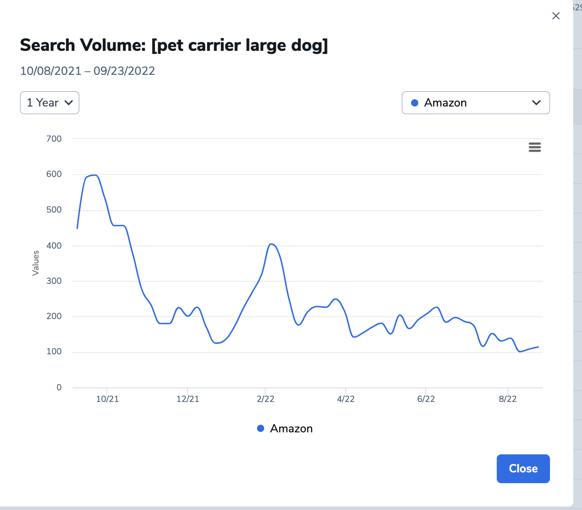This screenshot has height=510, width=582.
Task: Dismiss the dialog with the top-right X icon
Action: coord(556,16)
